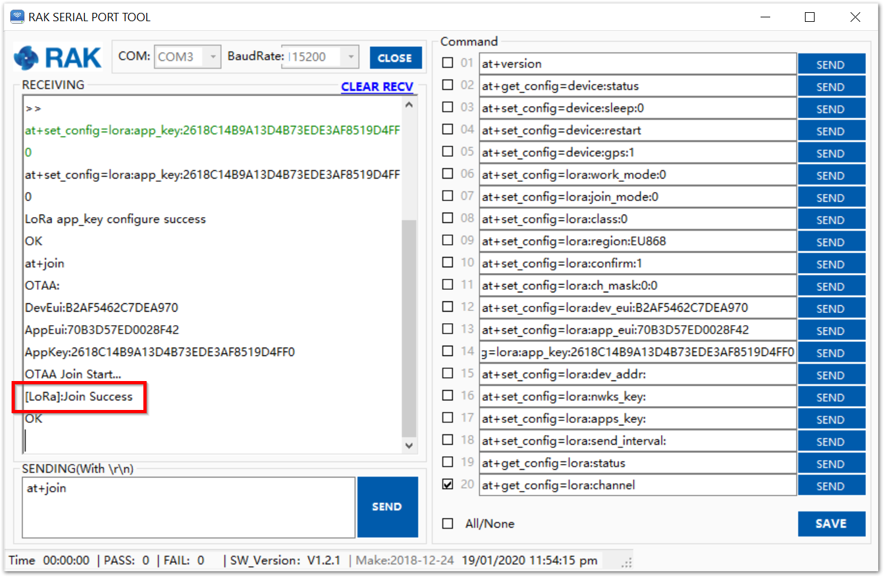The image size is (884, 577).
Task: Send the device:restart command
Action: pyautogui.click(x=831, y=130)
